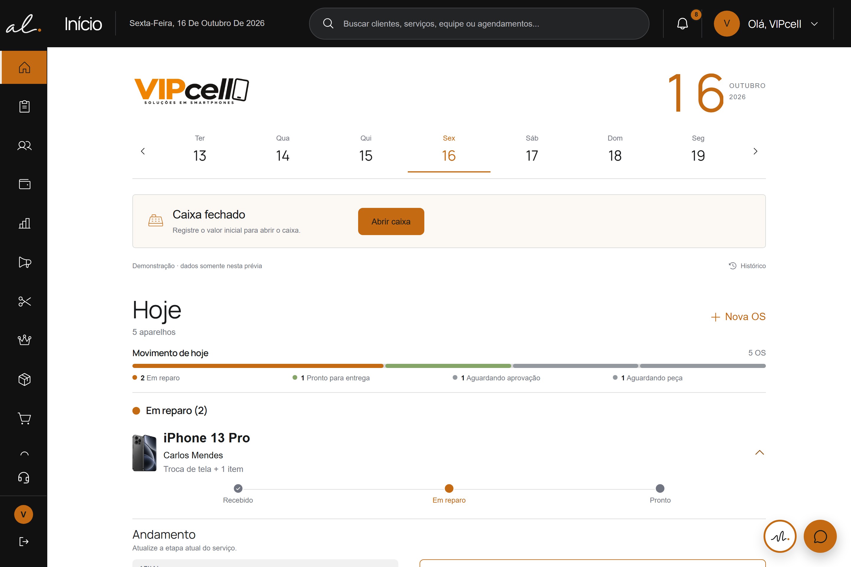The height and width of the screenshot is (567, 851).
Task: Click the round assistant logo button
Action: coord(780,536)
